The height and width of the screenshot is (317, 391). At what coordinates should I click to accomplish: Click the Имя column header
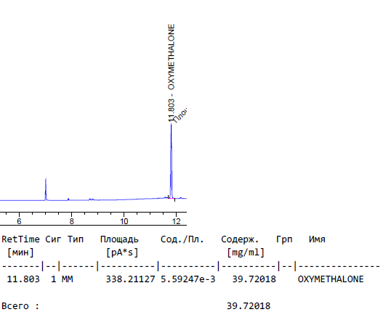(317, 239)
